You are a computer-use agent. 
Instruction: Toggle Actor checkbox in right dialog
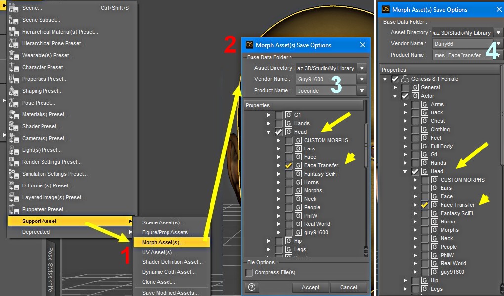[x=405, y=96]
